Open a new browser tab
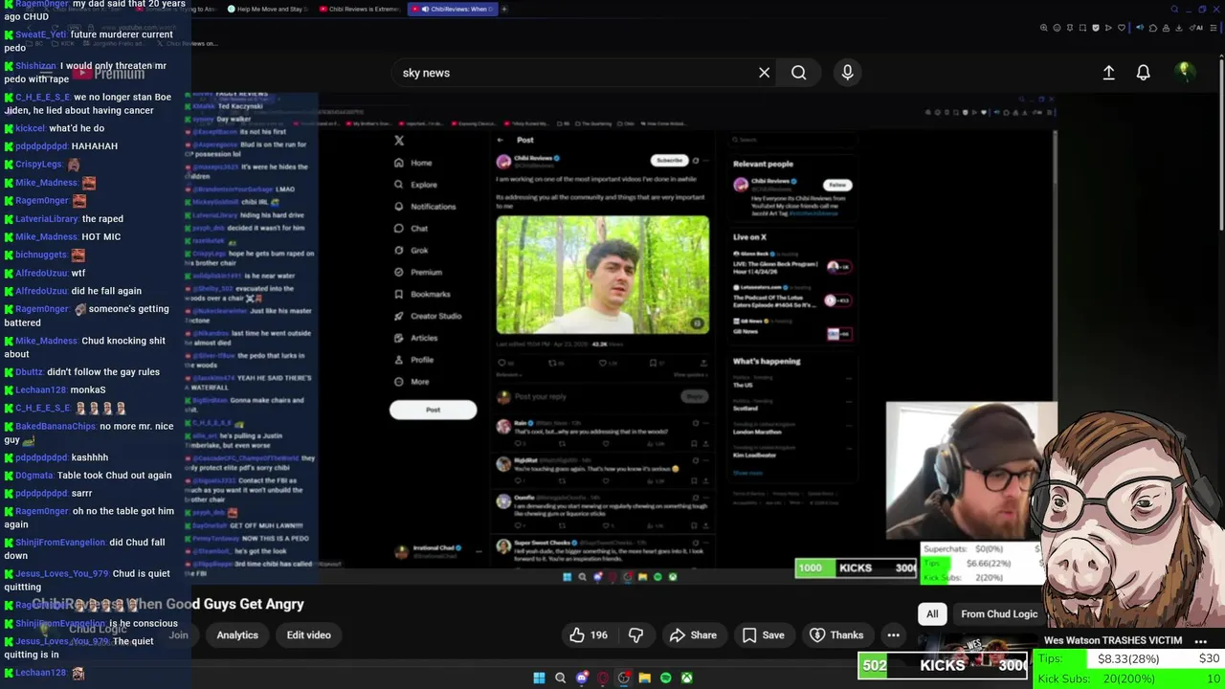This screenshot has width=1225, height=689. 504,10
